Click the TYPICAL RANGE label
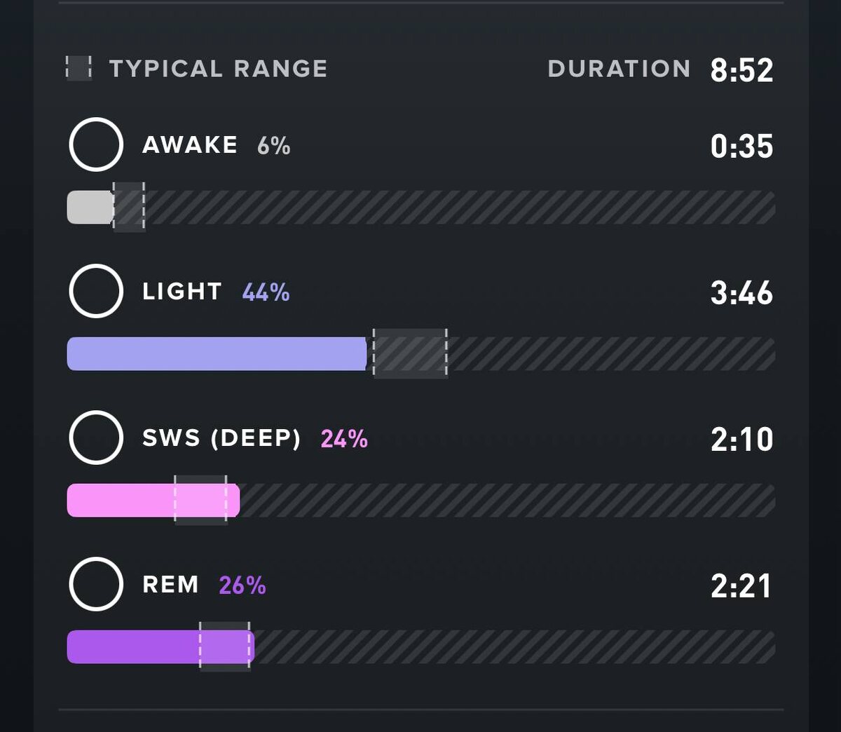 click(x=218, y=69)
